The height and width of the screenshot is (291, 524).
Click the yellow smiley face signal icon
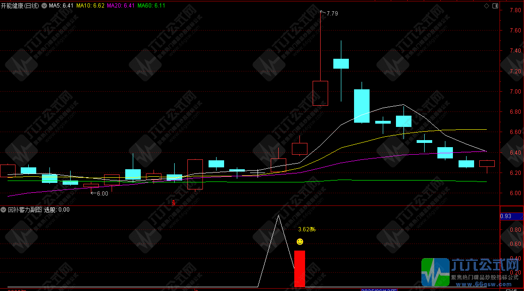(299, 242)
